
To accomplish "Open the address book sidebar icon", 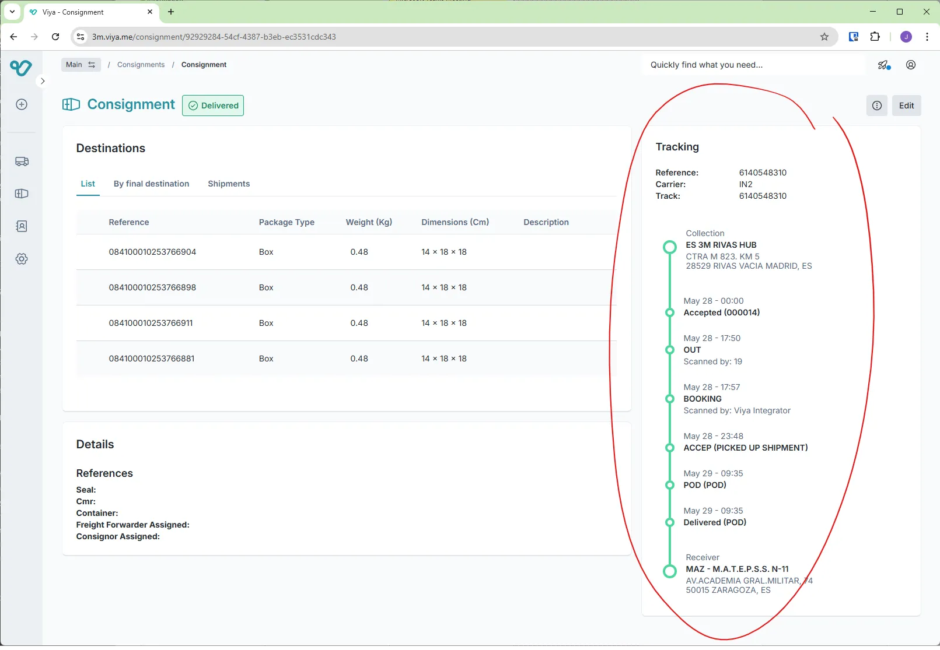I will coord(22,226).
